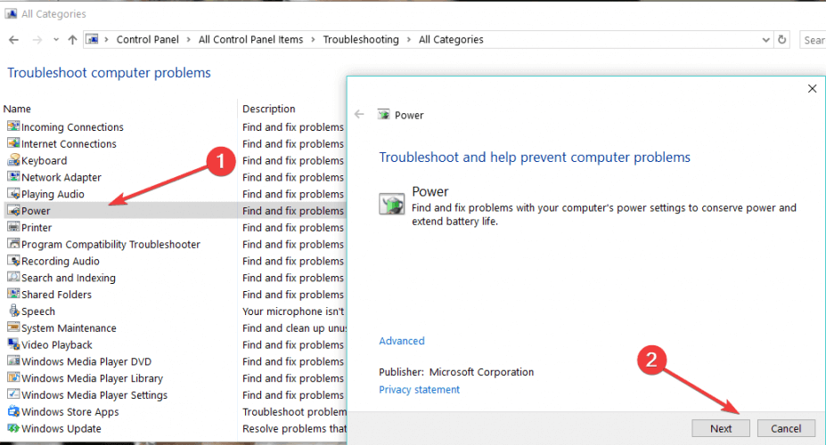Viewport: 826px width, 445px height.
Task: Click the Recording Audio icon
Action: [13, 261]
